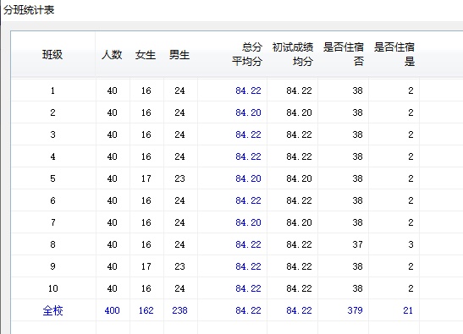Click the school boys total 238
The width and height of the screenshot is (463, 334).
tap(179, 310)
